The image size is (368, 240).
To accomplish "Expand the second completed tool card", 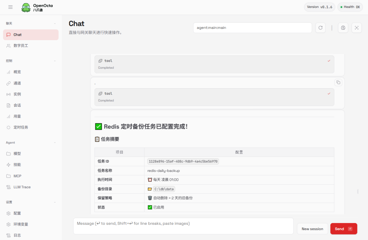I will (214, 97).
